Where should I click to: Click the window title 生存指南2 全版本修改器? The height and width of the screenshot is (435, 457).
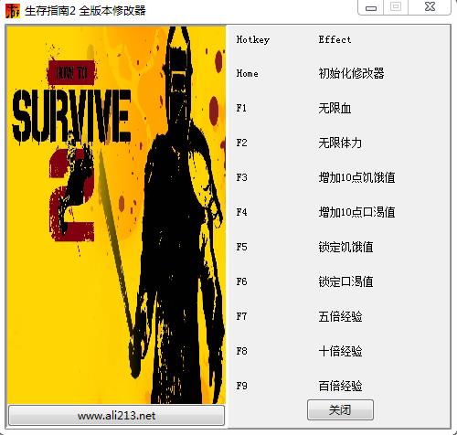(85, 11)
